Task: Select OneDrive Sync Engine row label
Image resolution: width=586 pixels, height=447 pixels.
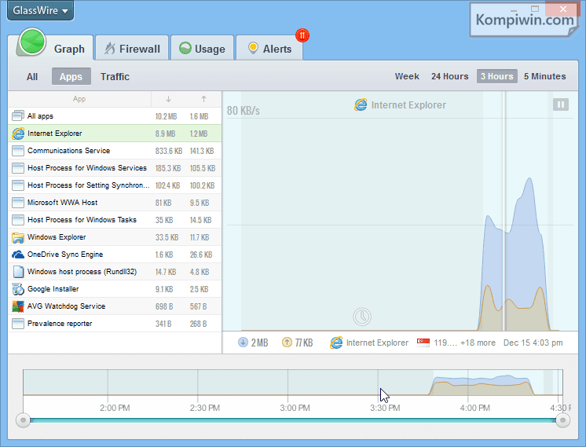Action: (x=65, y=255)
